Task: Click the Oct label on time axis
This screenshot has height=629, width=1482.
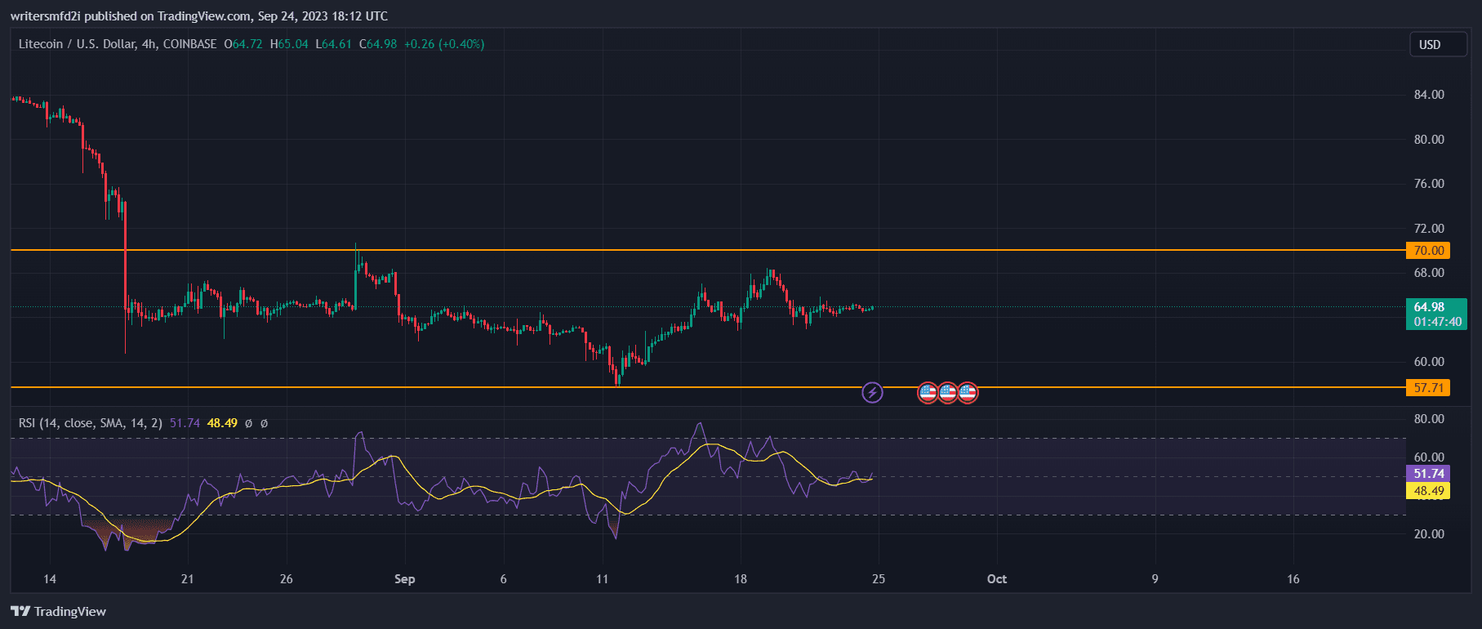Action: pyautogui.click(x=996, y=579)
